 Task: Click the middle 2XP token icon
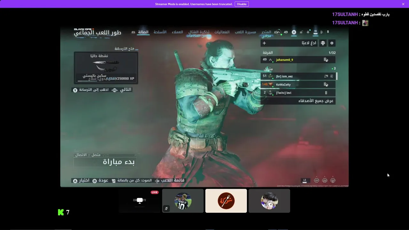point(325,180)
